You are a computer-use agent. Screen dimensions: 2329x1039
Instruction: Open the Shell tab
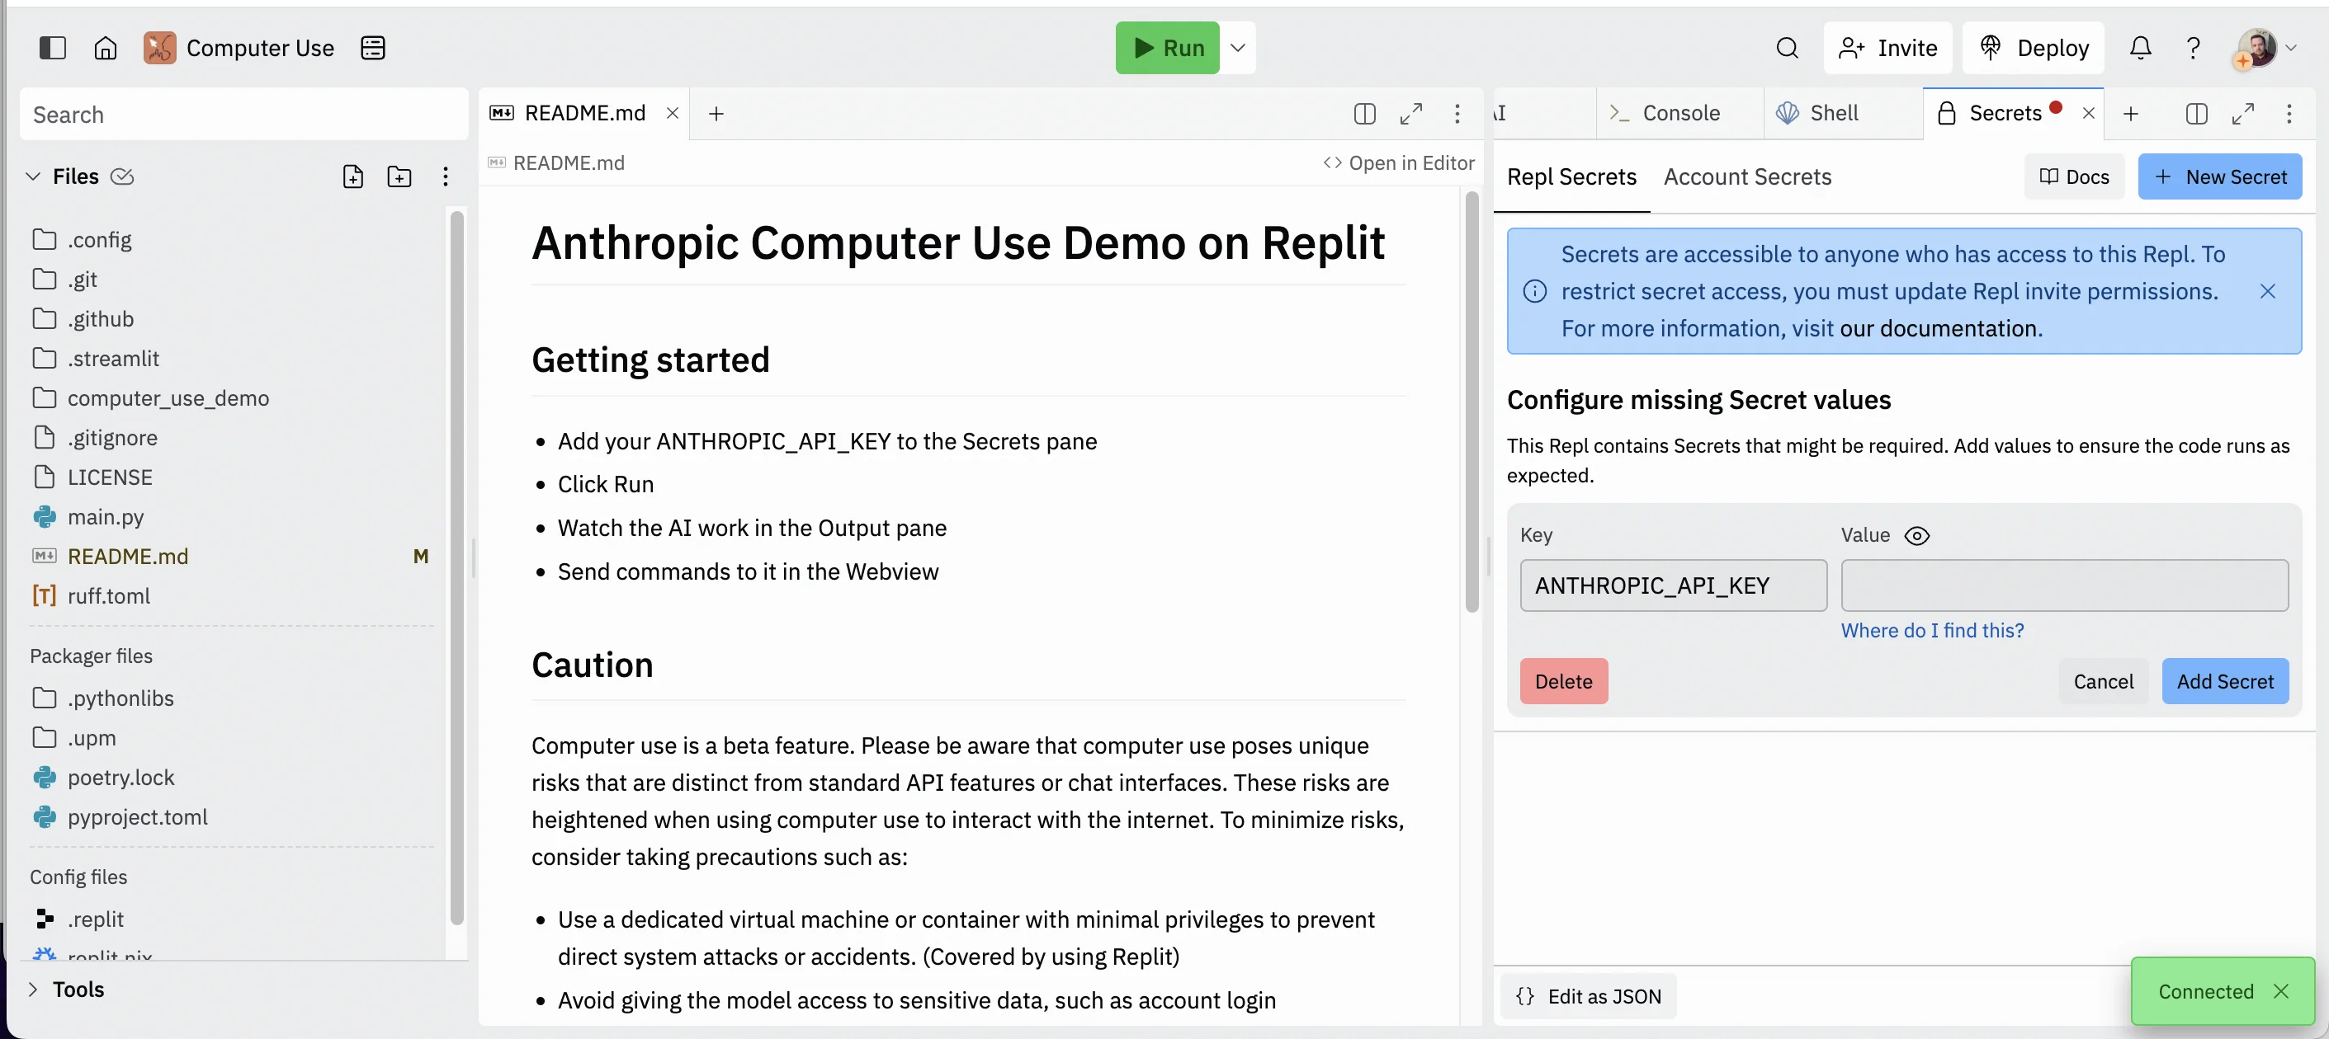pos(1833,114)
